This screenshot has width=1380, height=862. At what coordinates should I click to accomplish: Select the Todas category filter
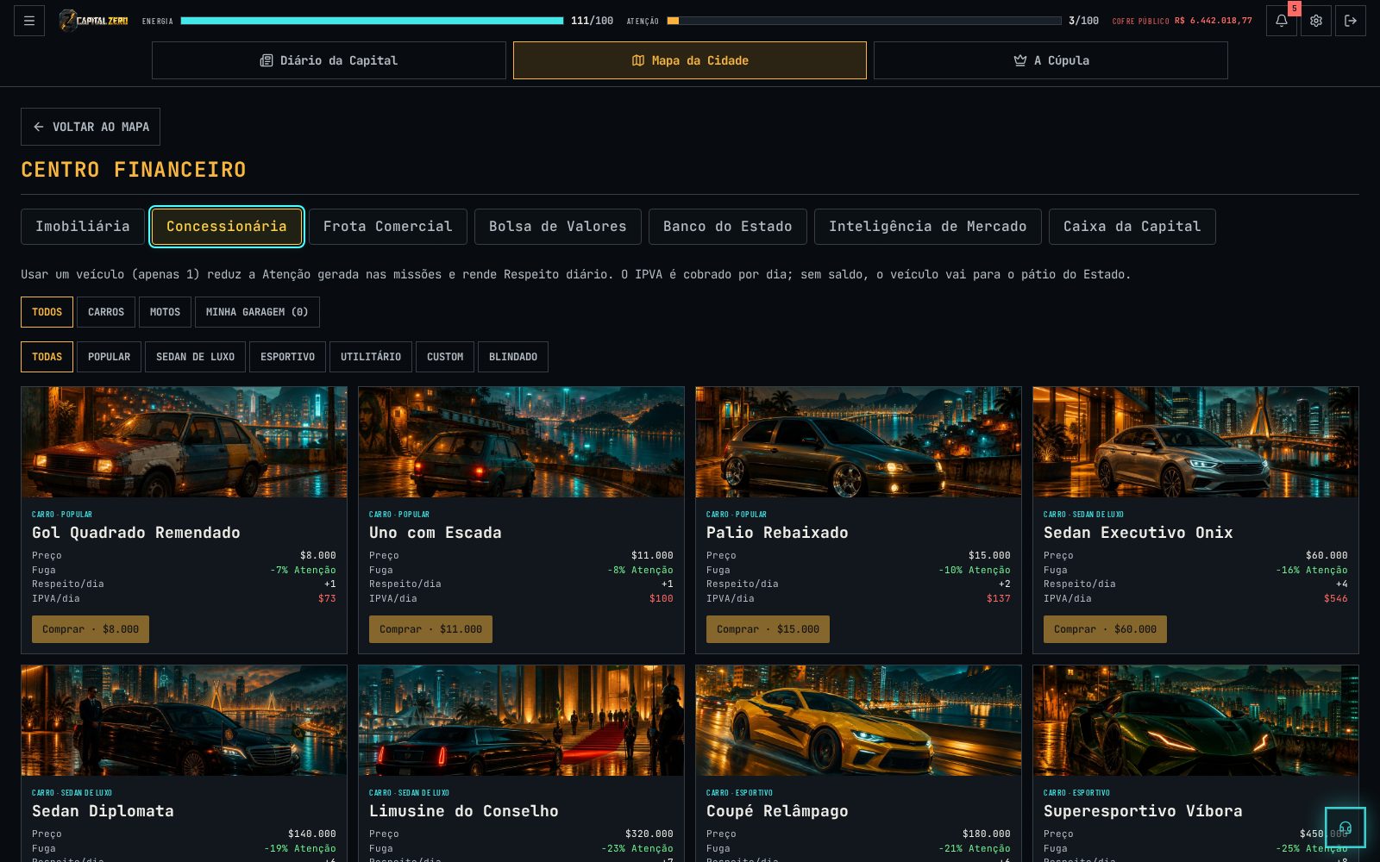pyautogui.click(x=47, y=357)
